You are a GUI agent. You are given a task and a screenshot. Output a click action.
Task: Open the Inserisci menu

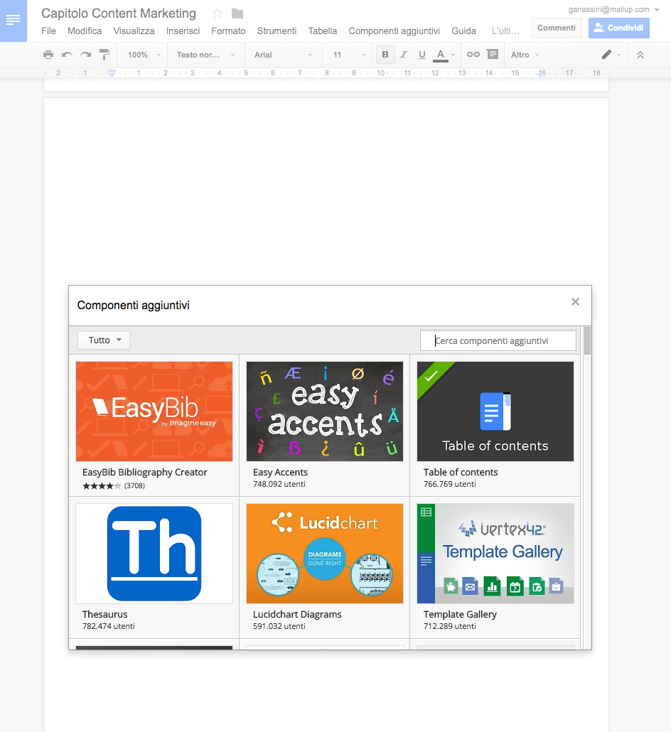click(183, 31)
